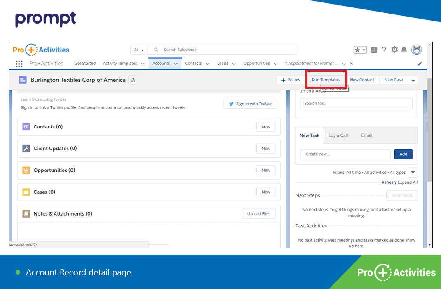The width and height of the screenshot is (441, 289).
Task: Open the user avatar astro icon
Action: (x=416, y=49)
